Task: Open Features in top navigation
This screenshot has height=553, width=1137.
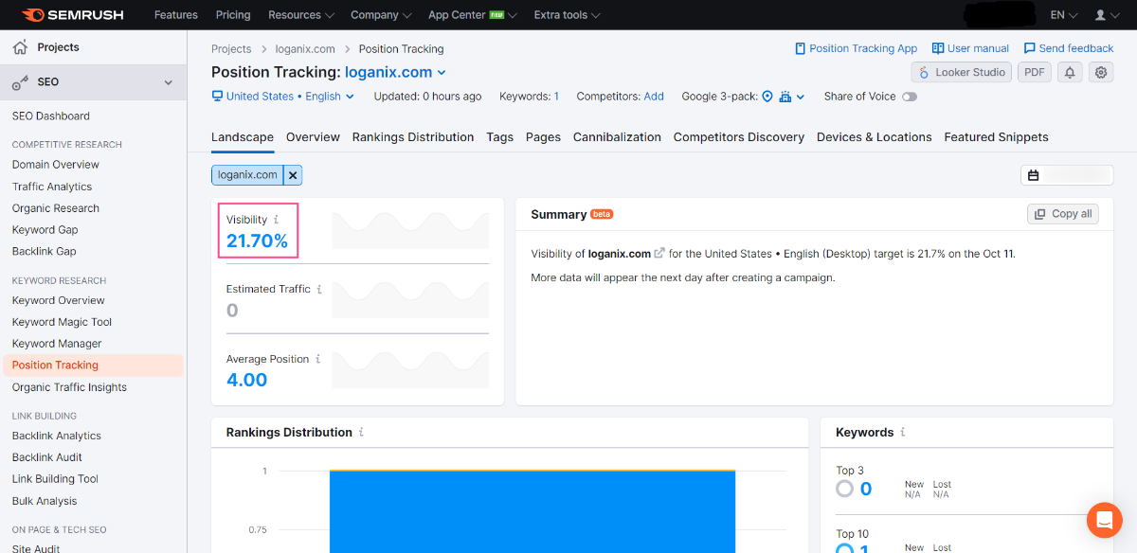Action: [176, 15]
